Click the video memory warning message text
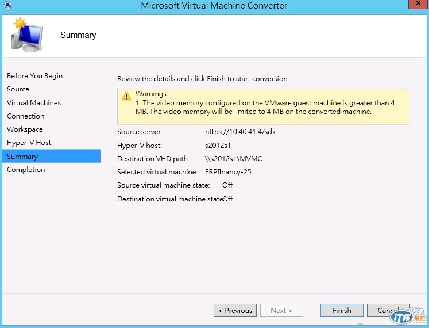 (x=265, y=107)
